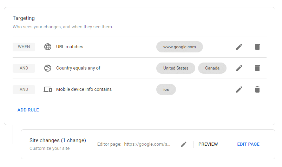
Task: Click the mobile devices icon
Action: (x=48, y=89)
